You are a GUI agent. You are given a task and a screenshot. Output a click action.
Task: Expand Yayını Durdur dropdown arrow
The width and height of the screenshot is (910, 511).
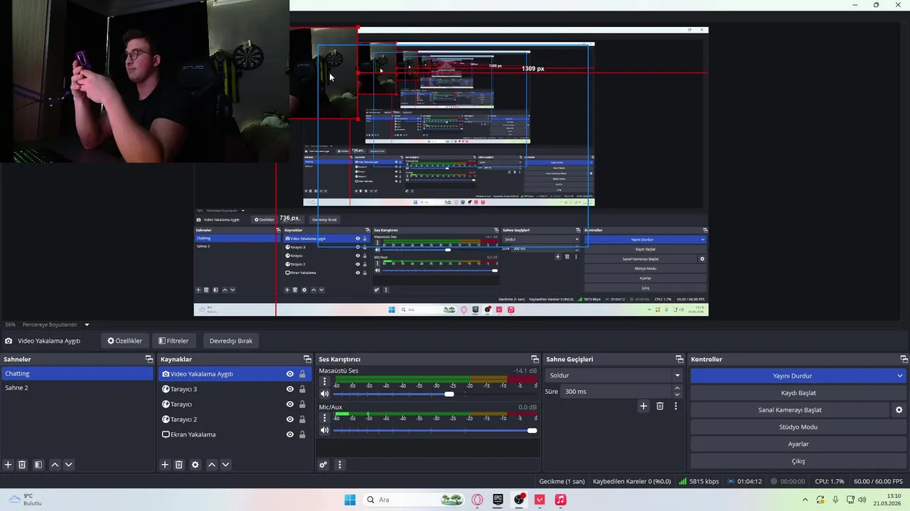click(x=899, y=375)
